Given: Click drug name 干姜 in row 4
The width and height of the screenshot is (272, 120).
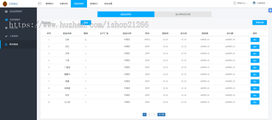Looking at the screenshot, I should [67, 60].
